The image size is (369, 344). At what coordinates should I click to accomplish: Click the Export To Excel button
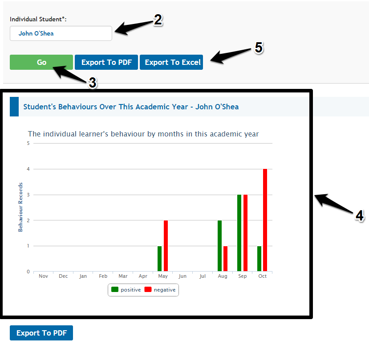tap(171, 62)
